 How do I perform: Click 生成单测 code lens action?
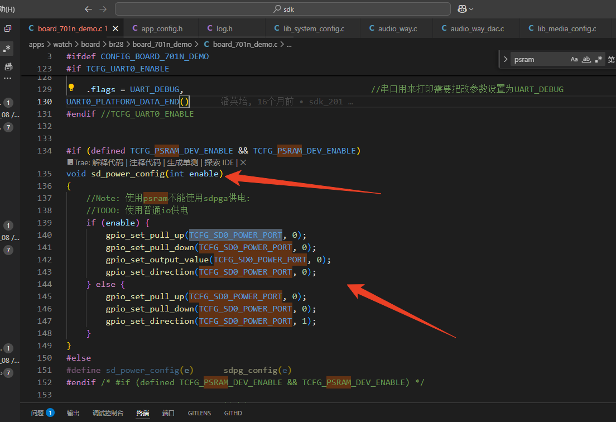[182, 162]
